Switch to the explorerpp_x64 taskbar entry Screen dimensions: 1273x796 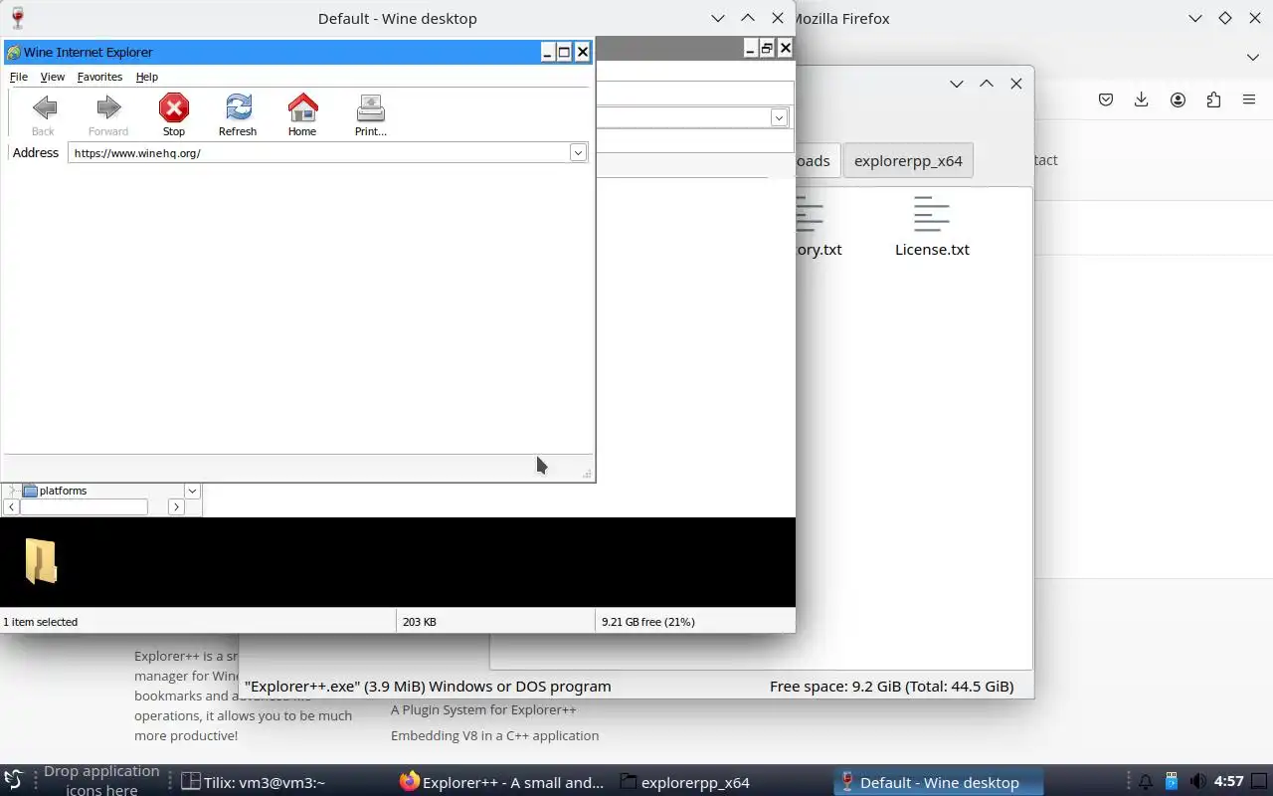(684, 782)
